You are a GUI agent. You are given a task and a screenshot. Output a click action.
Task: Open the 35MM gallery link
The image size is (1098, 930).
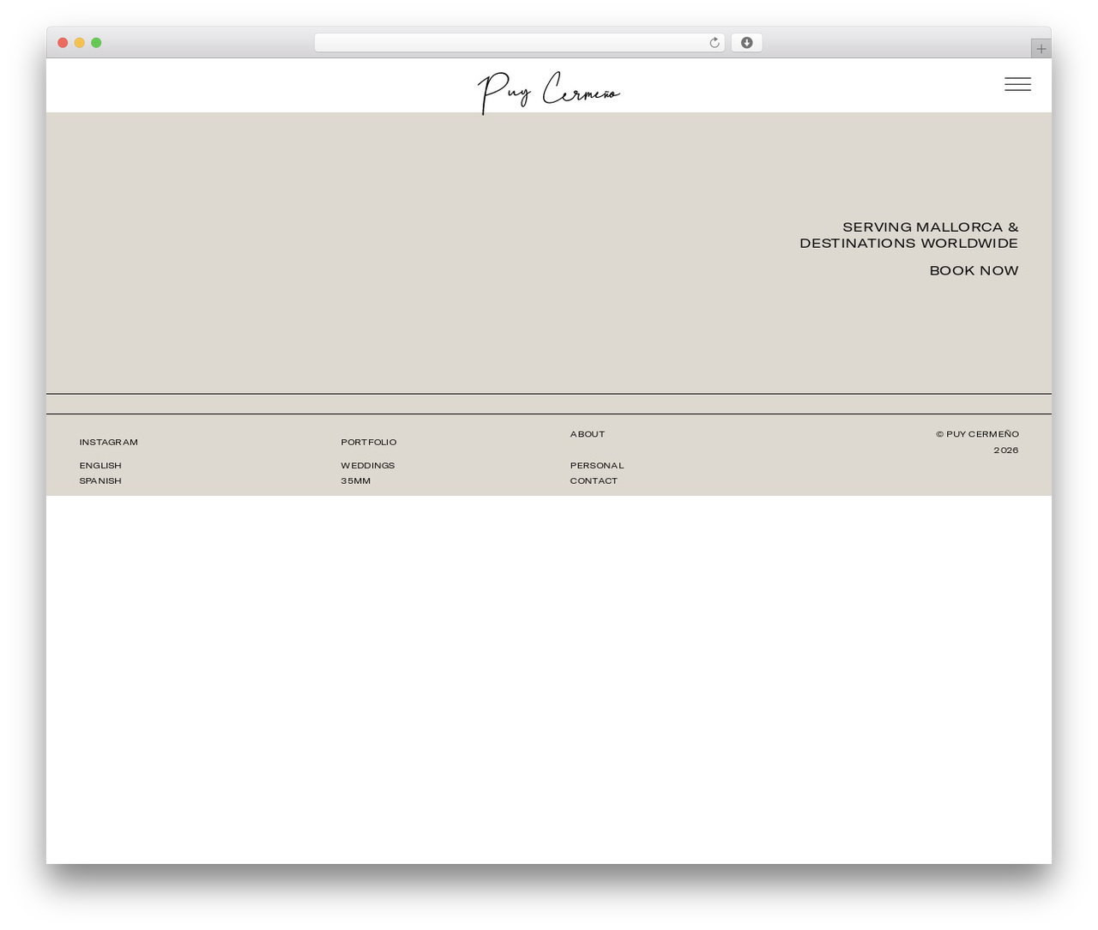(356, 480)
